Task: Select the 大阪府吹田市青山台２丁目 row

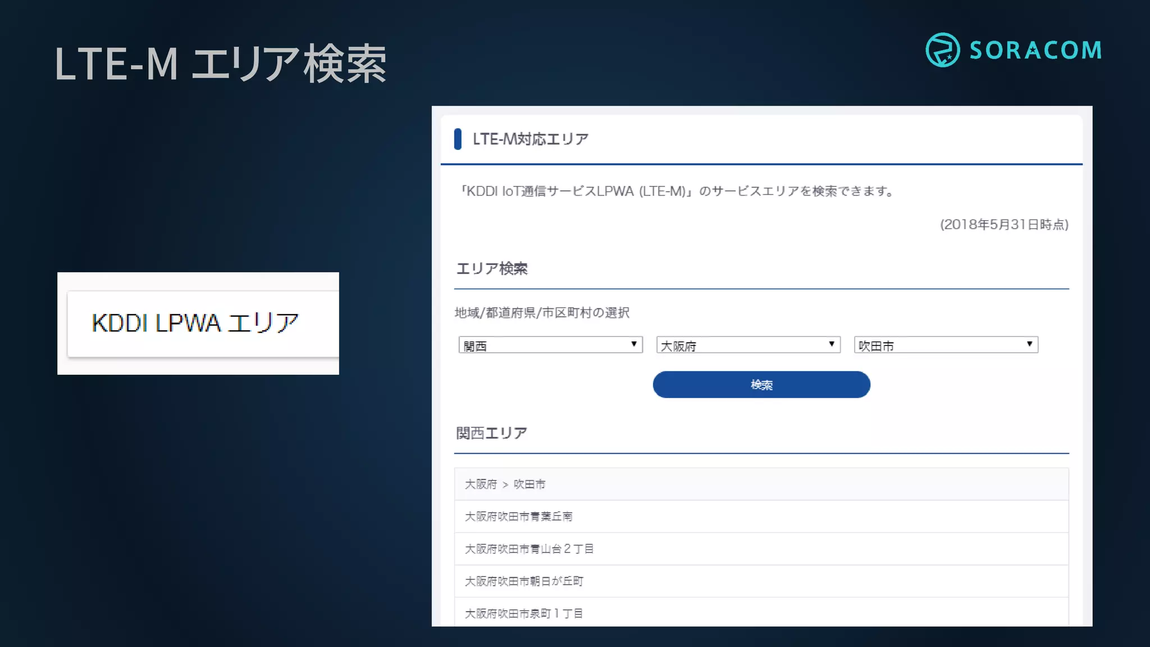Action: tap(761, 549)
